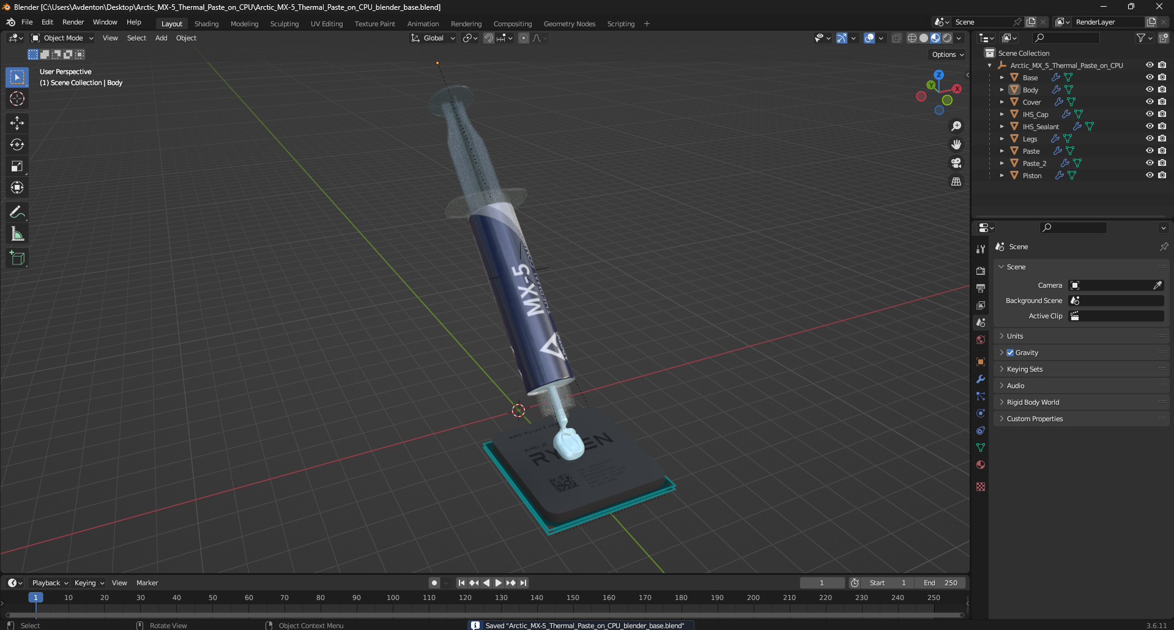Open the Playback popover in timeline
1174x630 pixels.
(50, 583)
